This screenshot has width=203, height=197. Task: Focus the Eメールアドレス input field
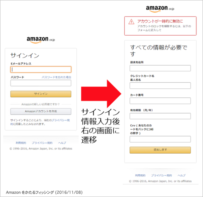[x=41, y=69]
